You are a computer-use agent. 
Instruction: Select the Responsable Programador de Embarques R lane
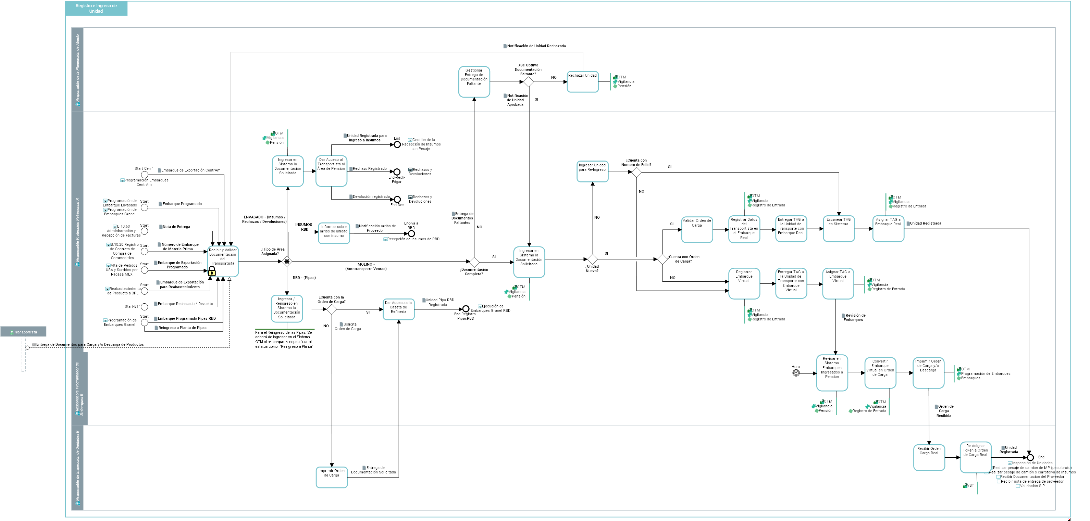pos(79,389)
